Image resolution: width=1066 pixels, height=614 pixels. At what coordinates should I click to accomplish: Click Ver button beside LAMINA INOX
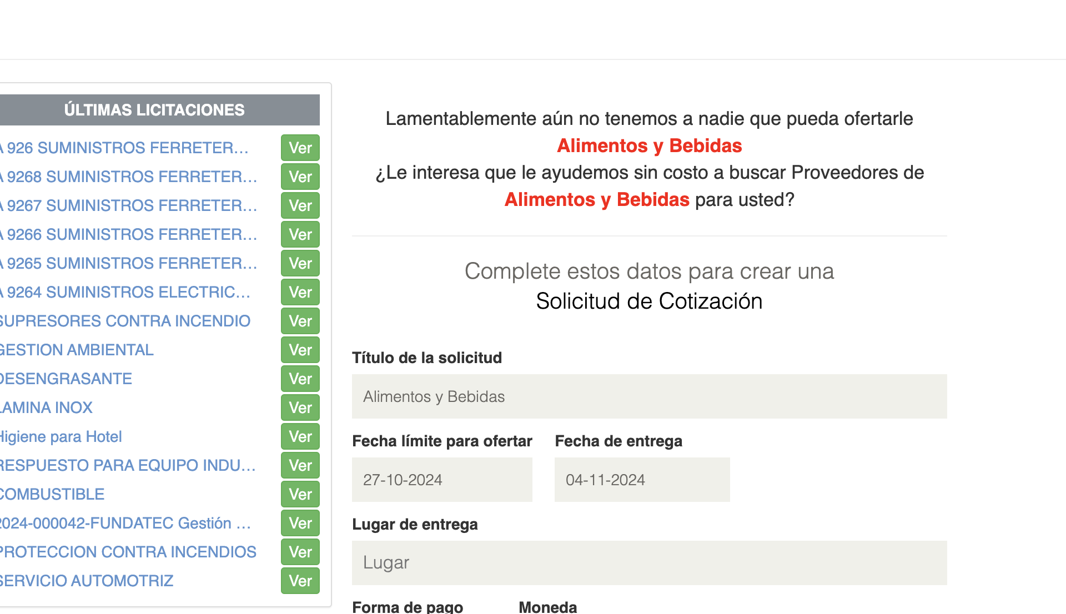pyautogui.click(x=300, y=408)
